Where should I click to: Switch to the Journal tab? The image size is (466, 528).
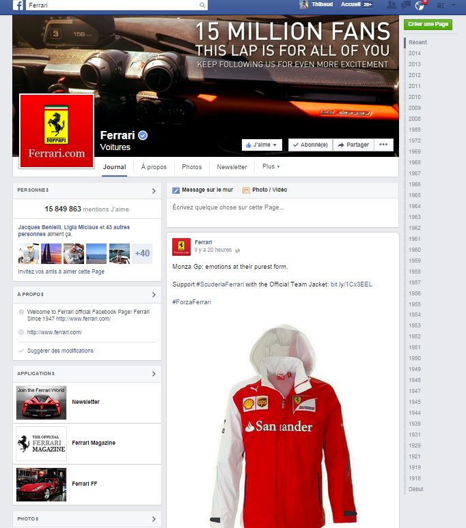point(114,167)
